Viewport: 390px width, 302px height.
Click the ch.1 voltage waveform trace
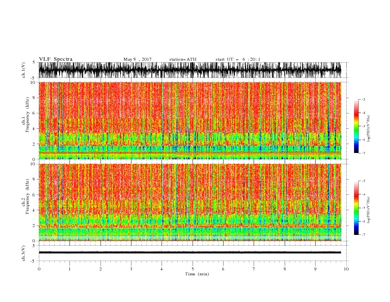[x=190, y=70]
